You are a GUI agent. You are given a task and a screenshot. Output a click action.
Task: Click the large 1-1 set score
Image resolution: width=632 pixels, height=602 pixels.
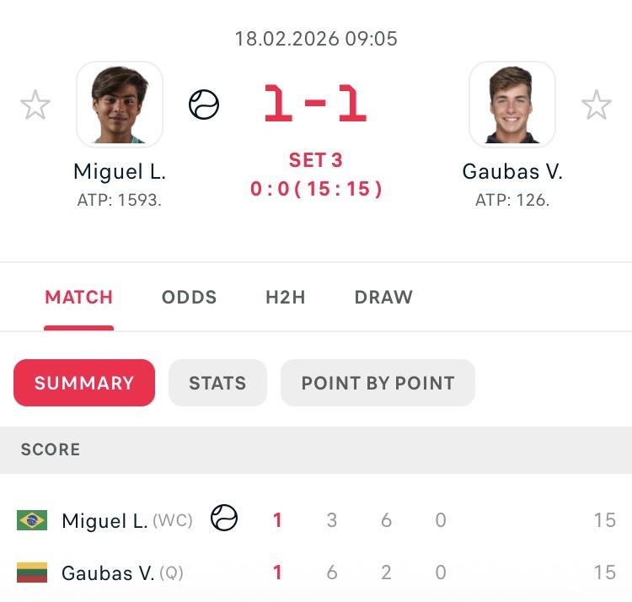(315, 105)
